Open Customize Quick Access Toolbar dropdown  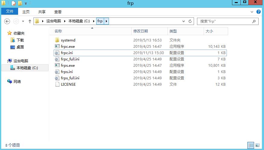(26, 3)
